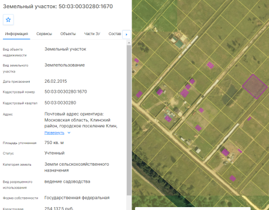
Task: Expand the address with Развернуть link
Action: (x=54, y=133)
